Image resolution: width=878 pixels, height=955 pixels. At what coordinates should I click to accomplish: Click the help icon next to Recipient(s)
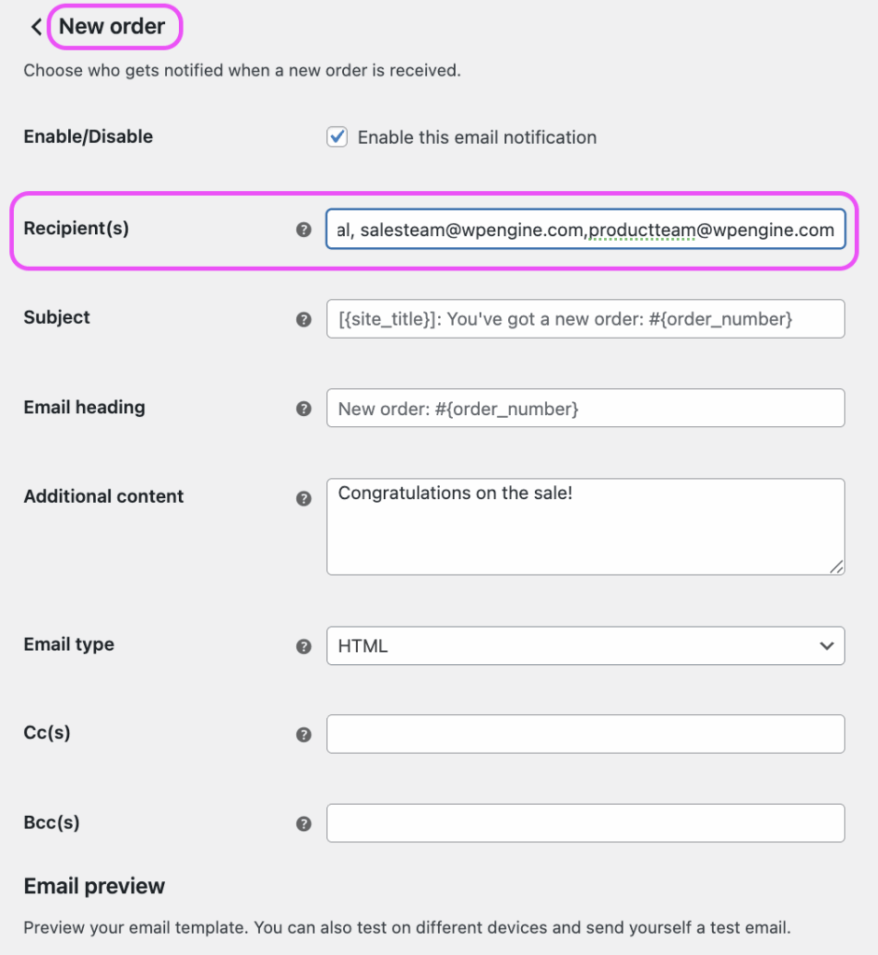click(303, 229)
